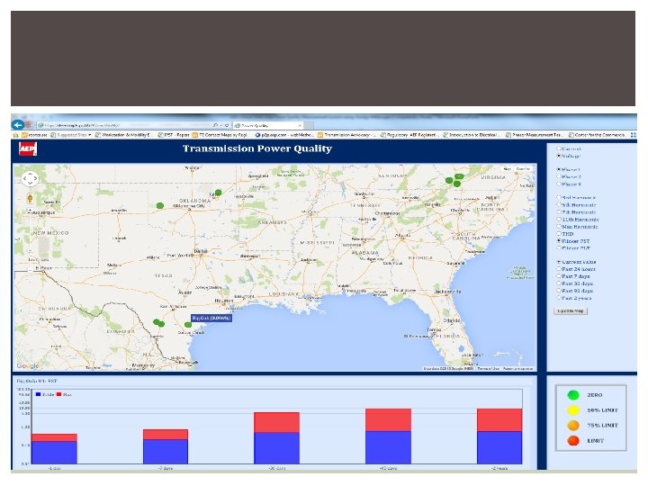Select the Phase 2 radio button
The height and width of the screenshot is (486, 648).
click(x=559, y=176)
